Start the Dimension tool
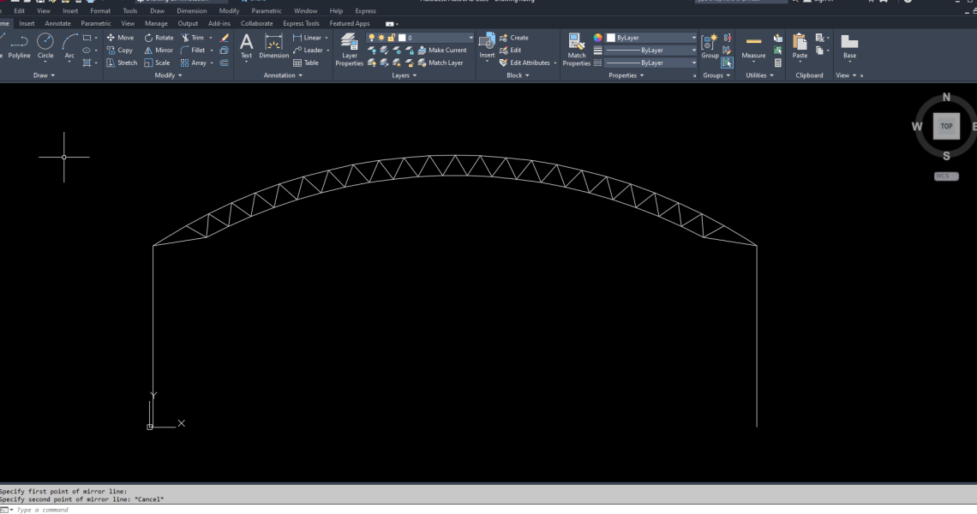 pyautogui.click(x=273, y=47)
